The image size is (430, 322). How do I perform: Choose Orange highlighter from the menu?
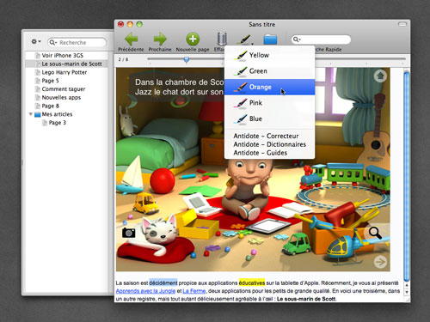tap(269, 87)
